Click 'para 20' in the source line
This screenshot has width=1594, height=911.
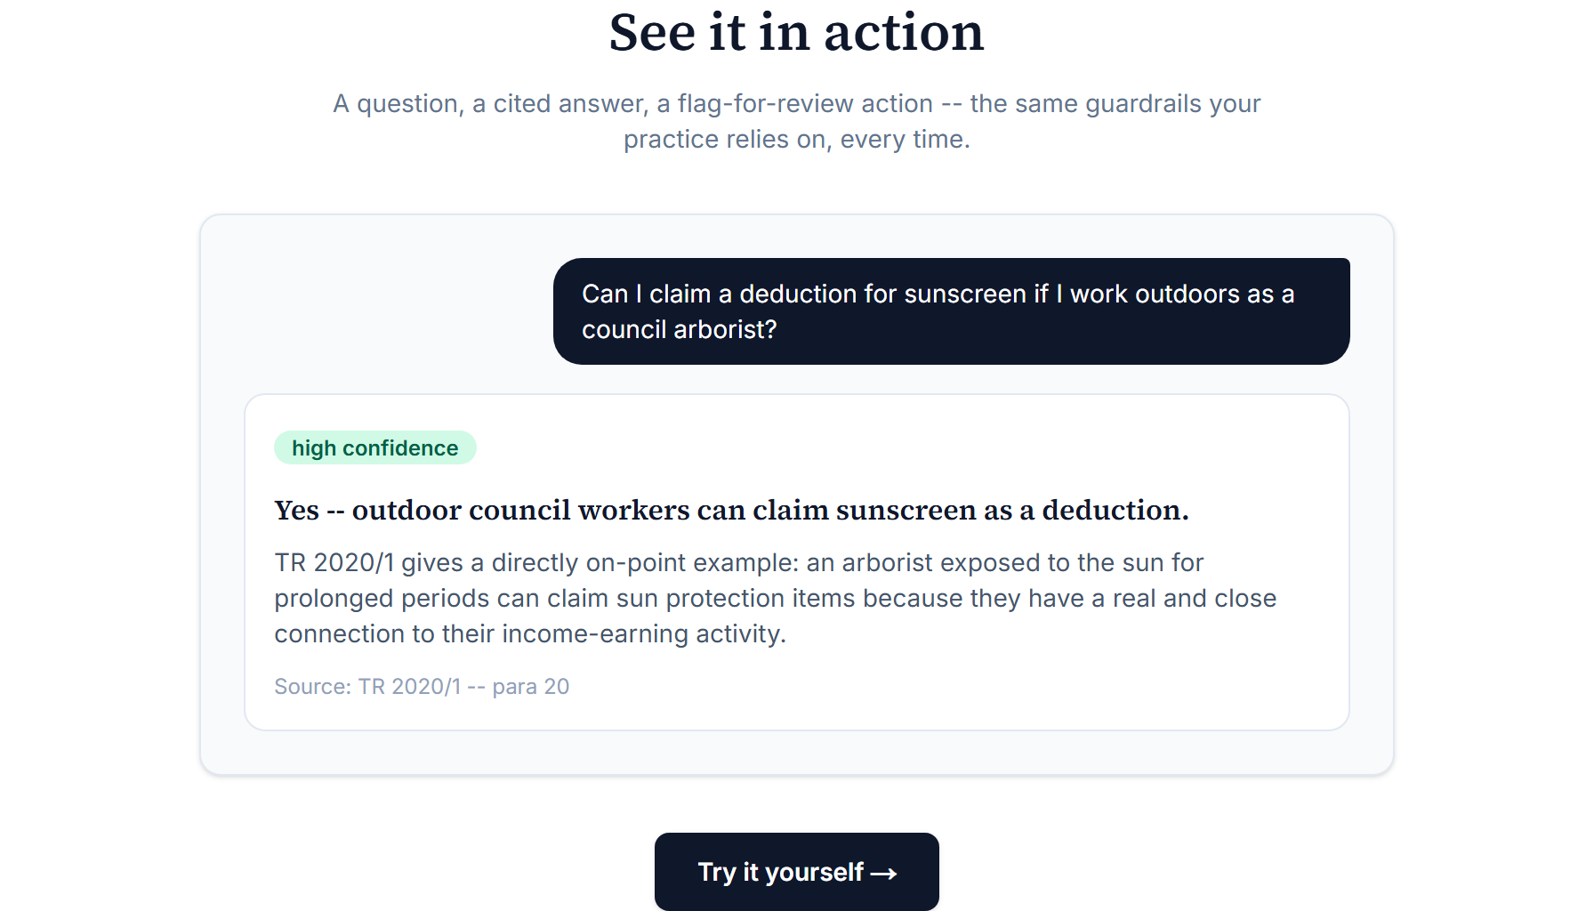tap(531, 686)
